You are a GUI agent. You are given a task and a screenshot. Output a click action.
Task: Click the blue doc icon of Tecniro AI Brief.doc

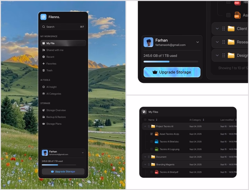point(157,141)
